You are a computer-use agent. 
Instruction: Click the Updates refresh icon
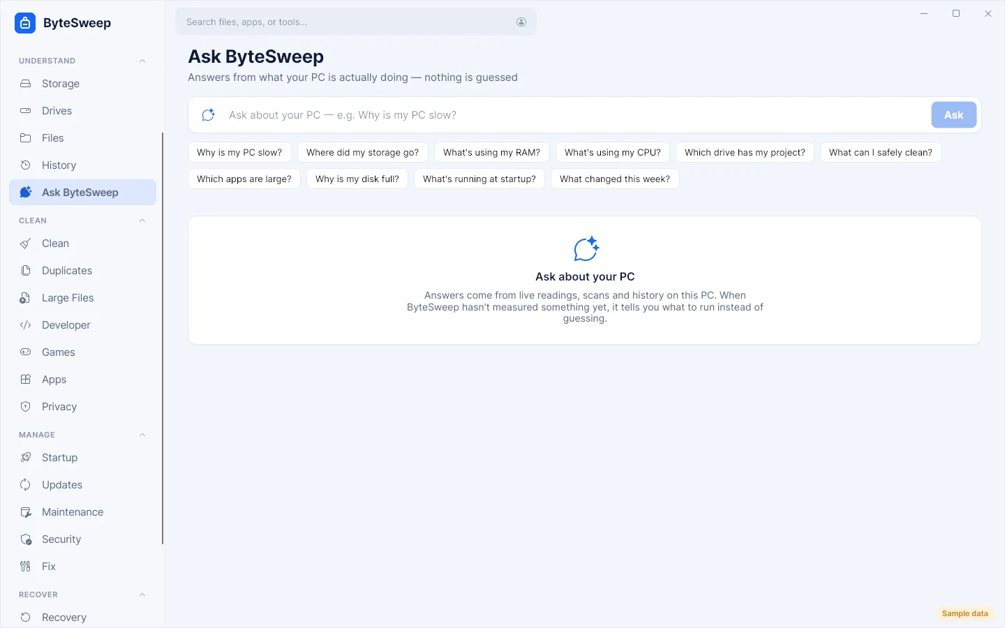tap(26, 485)
